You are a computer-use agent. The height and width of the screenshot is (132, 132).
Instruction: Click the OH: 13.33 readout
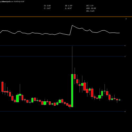(91, 8)
